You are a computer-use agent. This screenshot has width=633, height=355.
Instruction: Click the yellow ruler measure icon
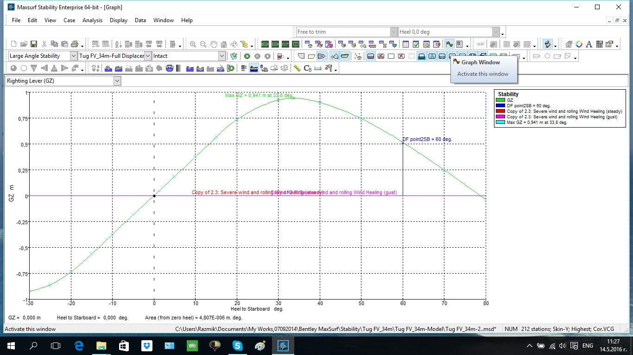click(x=297, y=68)
